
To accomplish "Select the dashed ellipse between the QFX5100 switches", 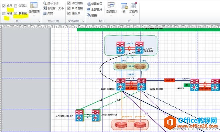I will (x=88, y=116).
